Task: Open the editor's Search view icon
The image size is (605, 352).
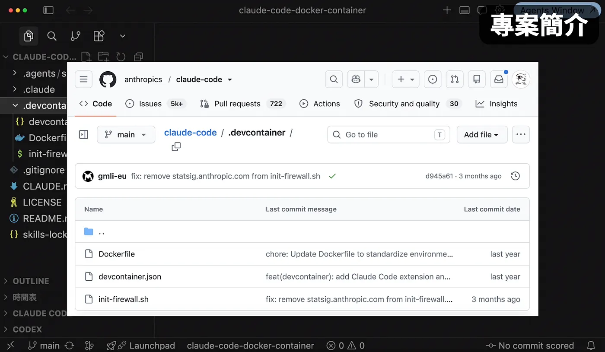Action: point(52,36)
